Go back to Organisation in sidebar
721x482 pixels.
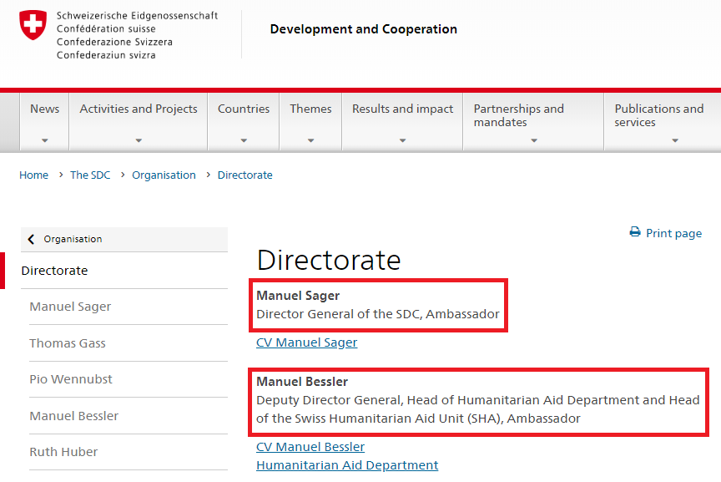tap(124, 239)
